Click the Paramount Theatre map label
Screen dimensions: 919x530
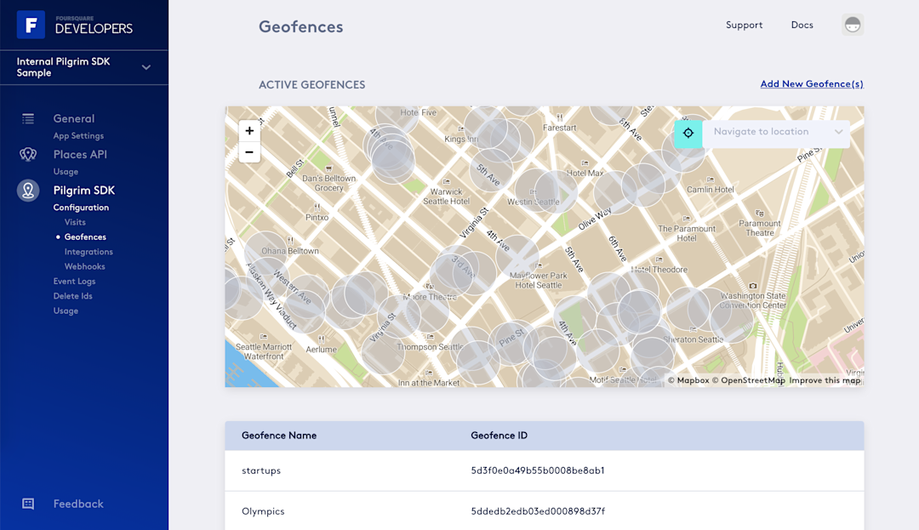coord(760,228)
